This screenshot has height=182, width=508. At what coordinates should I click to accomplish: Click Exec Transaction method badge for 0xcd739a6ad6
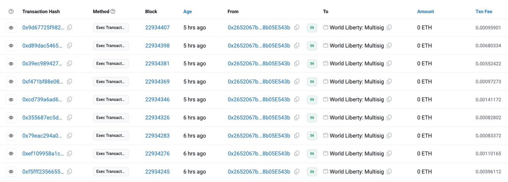click(x=111, y=100)
